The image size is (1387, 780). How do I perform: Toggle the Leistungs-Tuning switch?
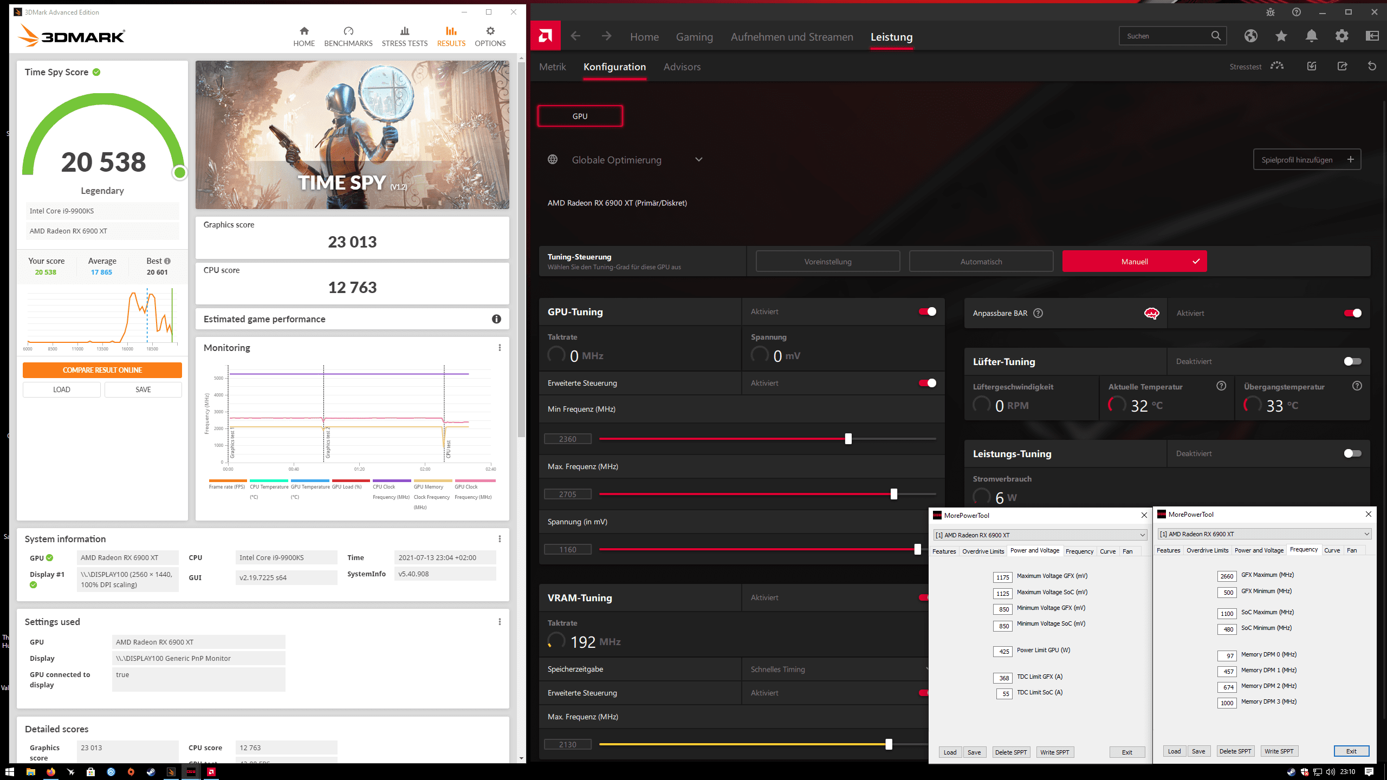pos(1352,453)
